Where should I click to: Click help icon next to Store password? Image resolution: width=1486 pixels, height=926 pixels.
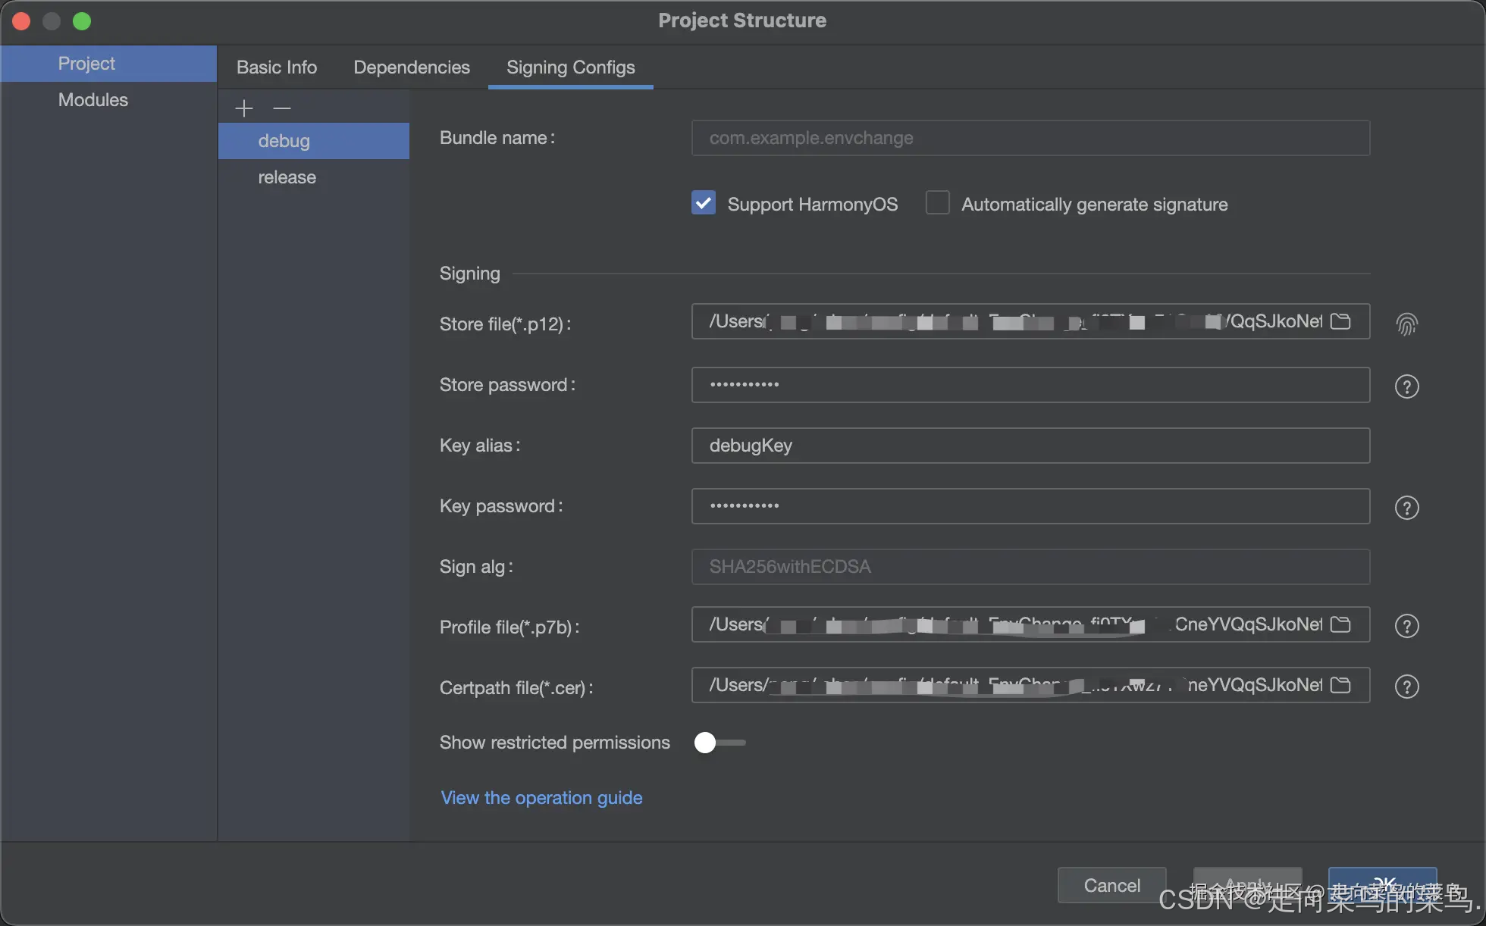pos(1406,386)
